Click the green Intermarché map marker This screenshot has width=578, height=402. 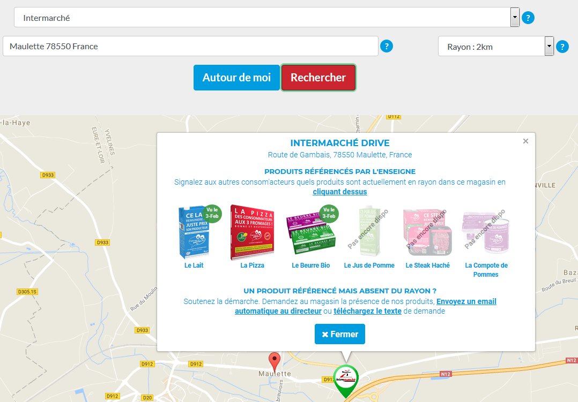[x=346, y=381]
